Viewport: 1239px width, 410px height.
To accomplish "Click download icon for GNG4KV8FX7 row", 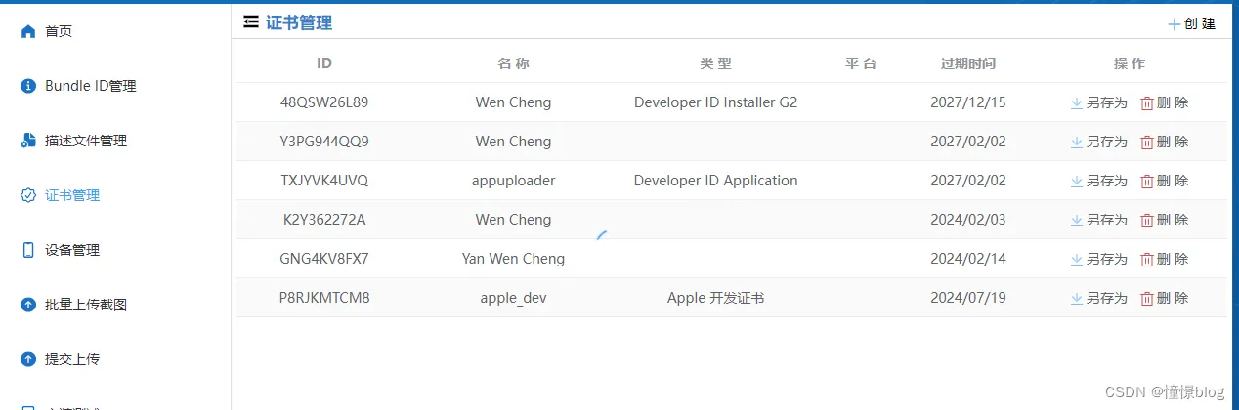I will tap(1077, 259).
